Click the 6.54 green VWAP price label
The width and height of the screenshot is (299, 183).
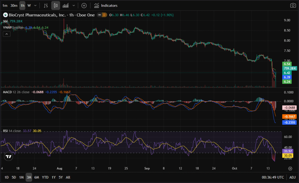[287, 64]
